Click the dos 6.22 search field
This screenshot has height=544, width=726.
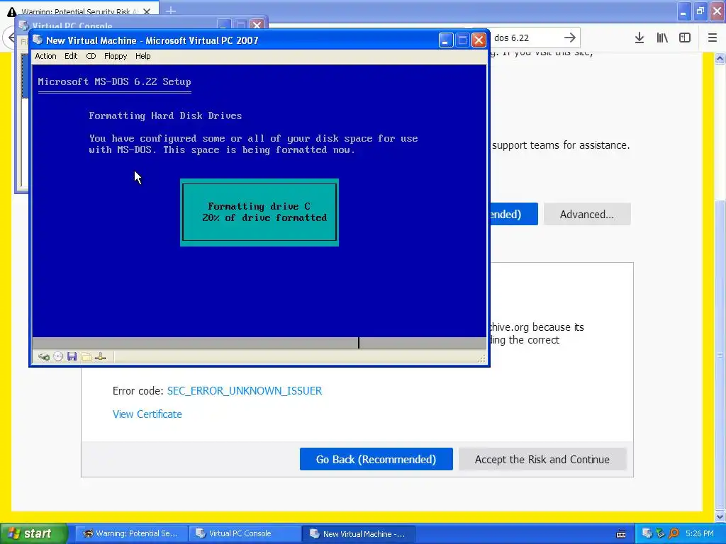[x=525, y=38]
